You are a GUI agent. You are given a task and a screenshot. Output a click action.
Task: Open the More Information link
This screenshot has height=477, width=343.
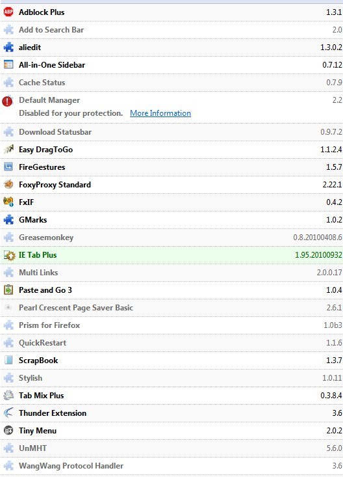(x=160, y=113)
